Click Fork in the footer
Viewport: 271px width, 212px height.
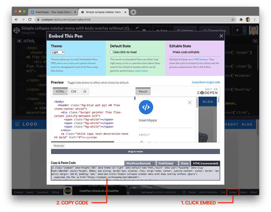(223, 192)
